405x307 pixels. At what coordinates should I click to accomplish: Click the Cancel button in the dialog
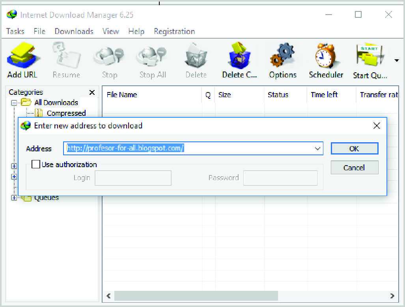(355, 168)
